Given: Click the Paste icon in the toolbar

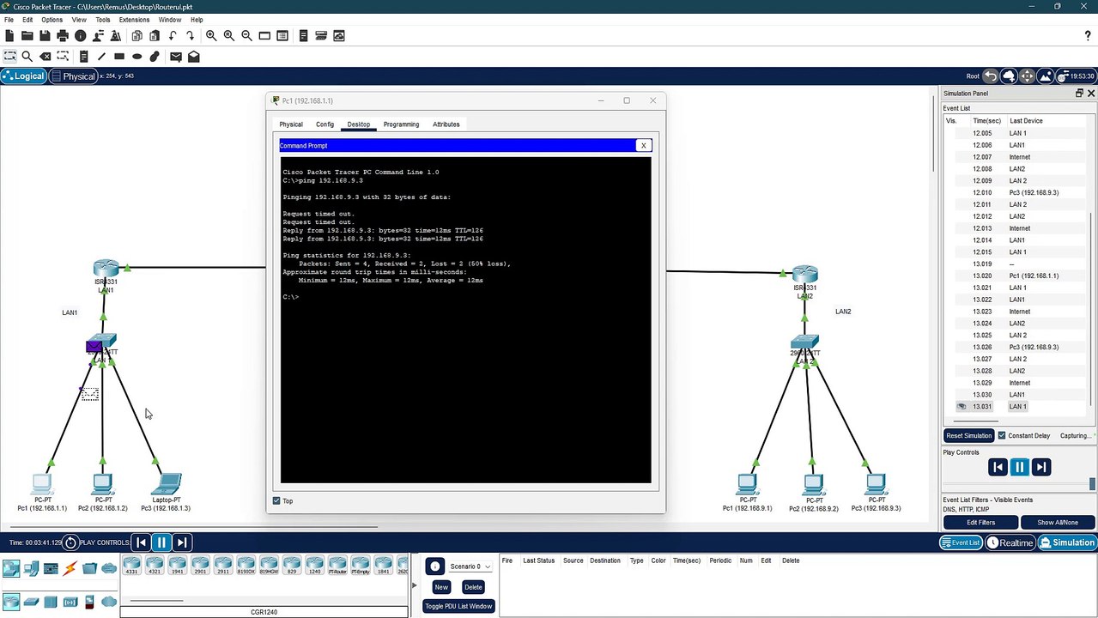Looking at the screenshot, I should pyautogui.click(x=155, y=36).
